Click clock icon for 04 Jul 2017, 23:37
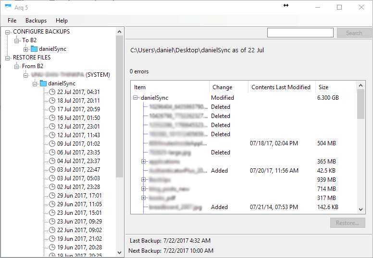Viewport: 373px width, 258px height. pyautogui.click(x=52, y=161)
